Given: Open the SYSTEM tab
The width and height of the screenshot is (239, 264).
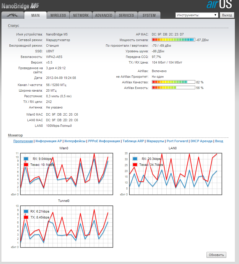Looking at the screenshot, I should coord(149,15).
